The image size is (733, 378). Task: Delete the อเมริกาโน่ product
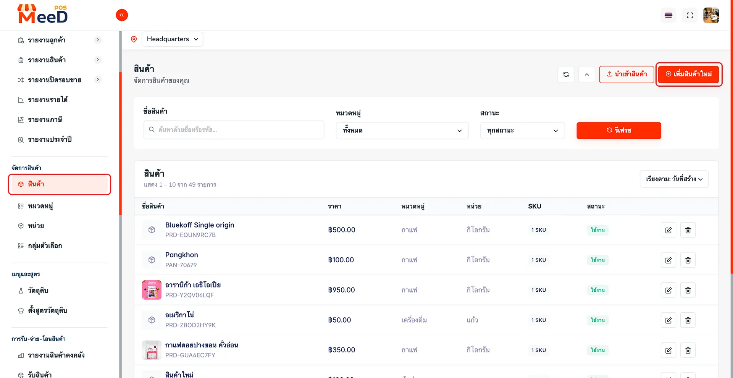click(x=688, y=320)
